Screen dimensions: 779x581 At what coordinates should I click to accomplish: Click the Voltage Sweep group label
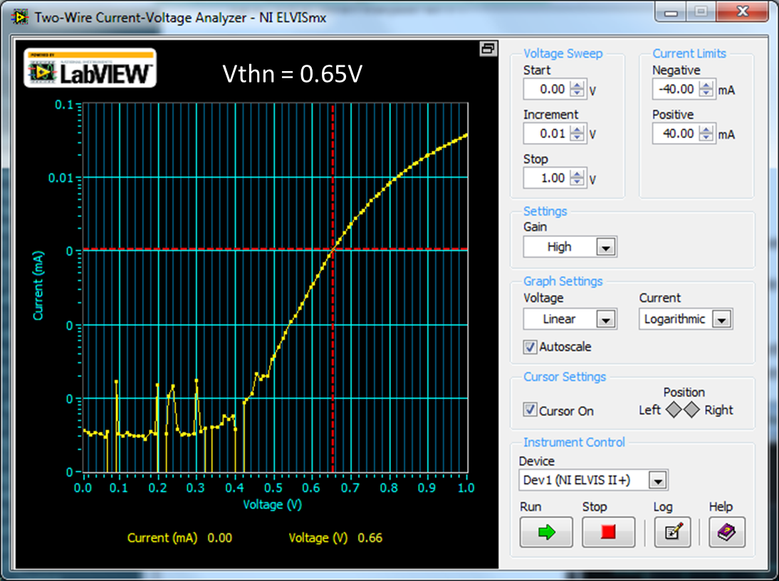click(563, 53)
